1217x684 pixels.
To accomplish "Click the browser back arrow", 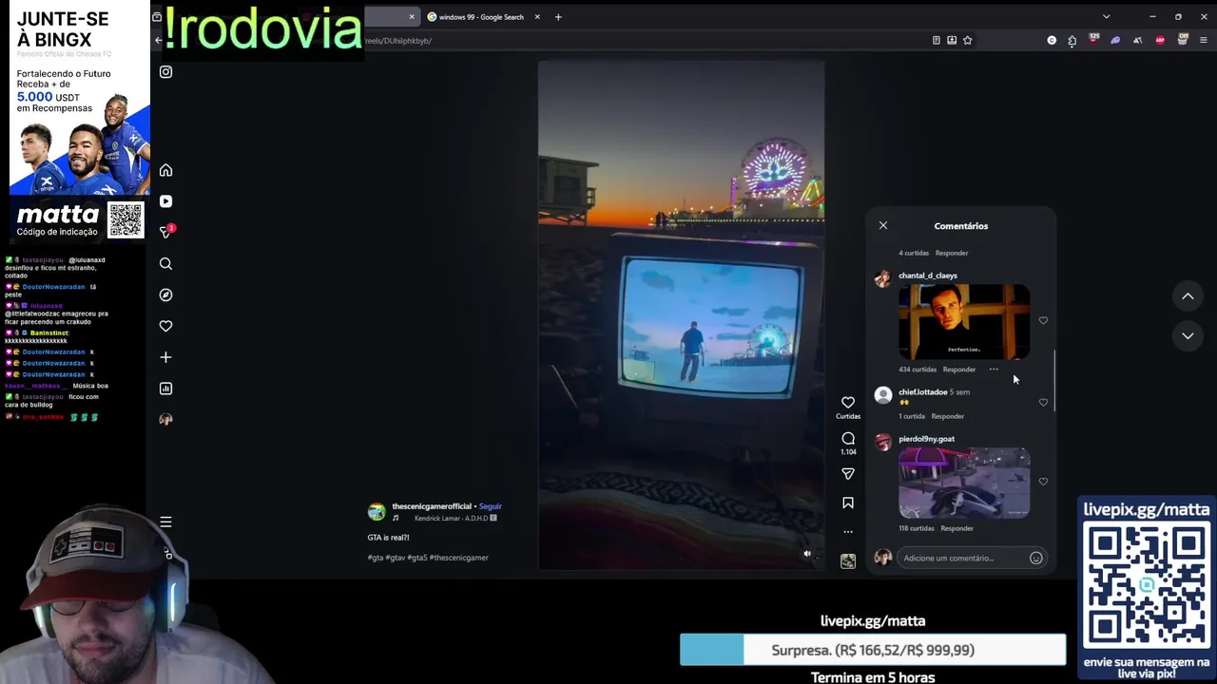I will click(158, 40).
